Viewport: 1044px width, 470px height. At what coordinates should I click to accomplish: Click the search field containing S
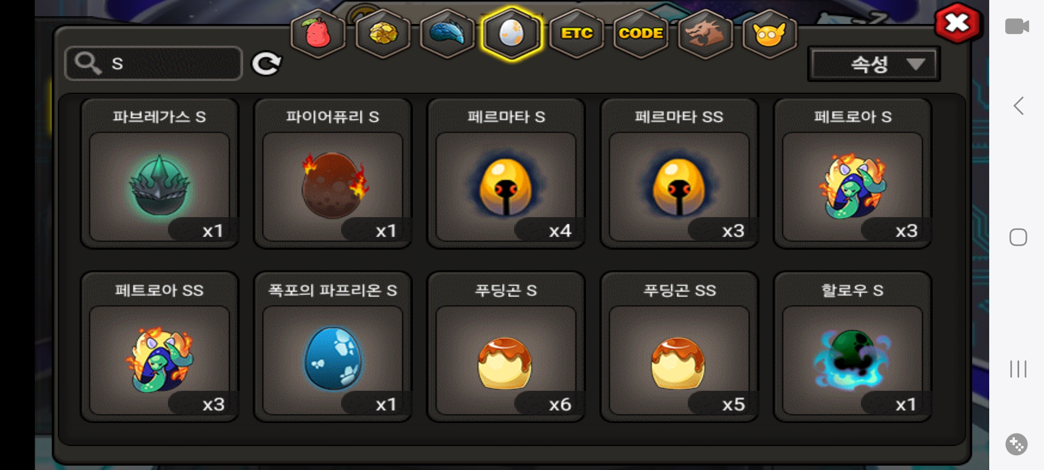click(x=154, y=63)
